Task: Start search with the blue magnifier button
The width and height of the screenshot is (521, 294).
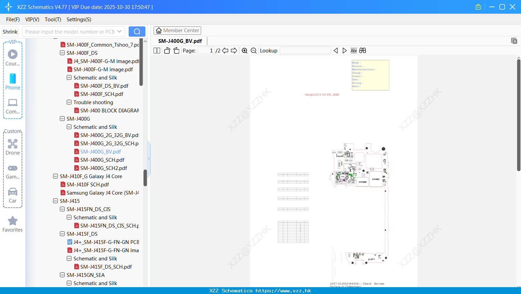Action: pos(137,32)
